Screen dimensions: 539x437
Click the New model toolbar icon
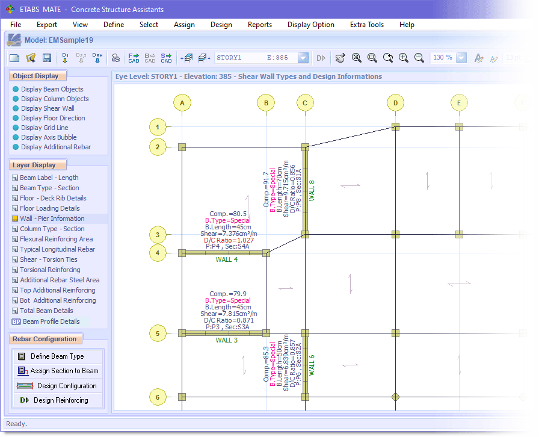[14, 58]
